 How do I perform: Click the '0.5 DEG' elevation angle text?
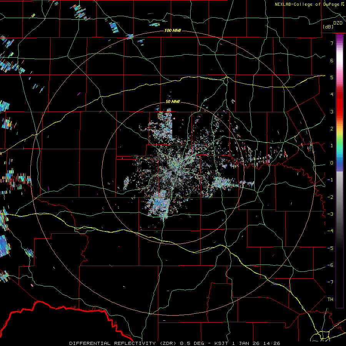click(x=192, y=343)
